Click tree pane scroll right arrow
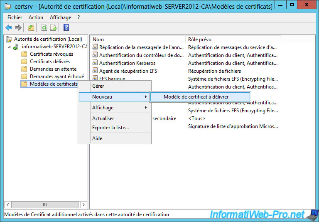The width and height of the screenshot is (319, 222). (x=83, y=205)
